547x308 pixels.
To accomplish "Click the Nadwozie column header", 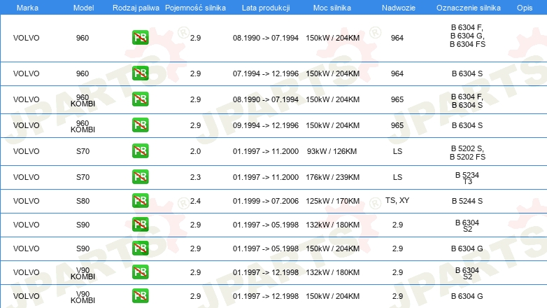I will 399,8.
